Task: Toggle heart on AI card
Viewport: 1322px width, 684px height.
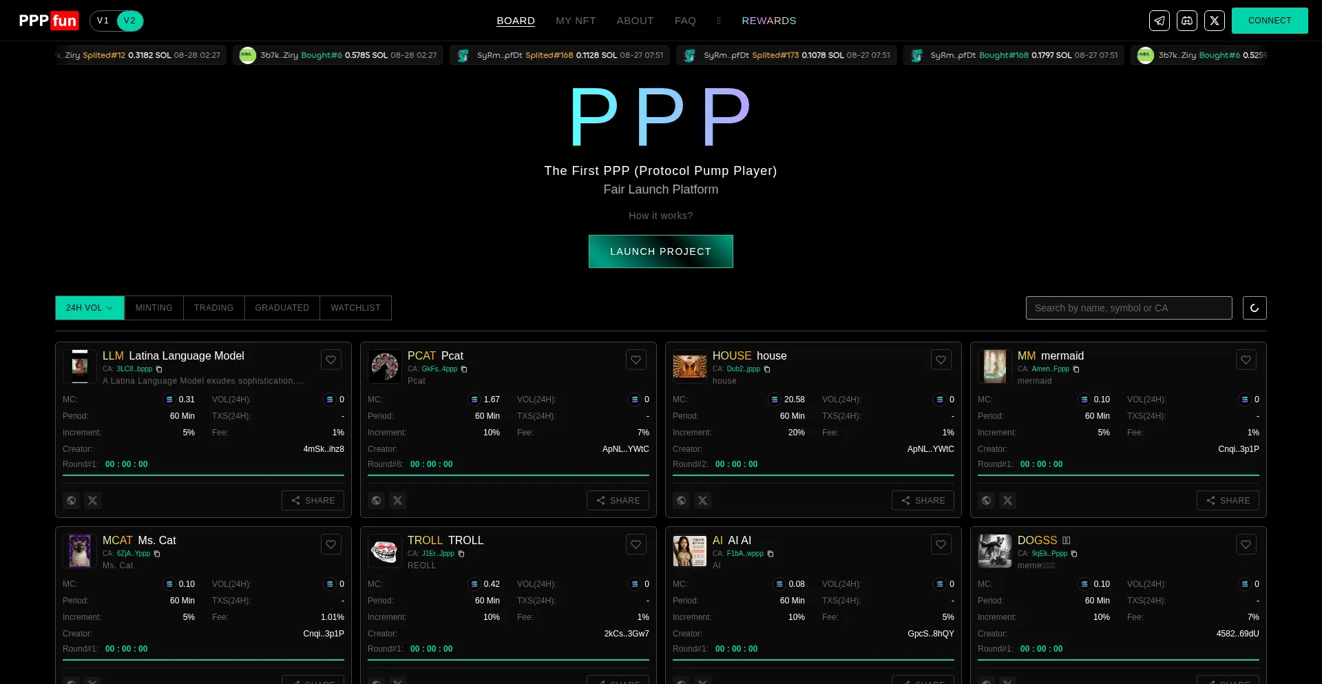Action: pos(941,544)
